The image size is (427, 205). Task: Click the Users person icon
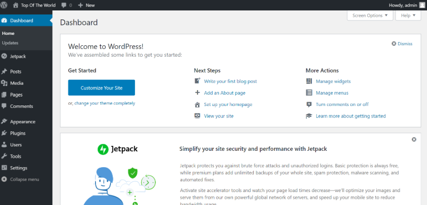pyautogui.click(x=4, y=145)
